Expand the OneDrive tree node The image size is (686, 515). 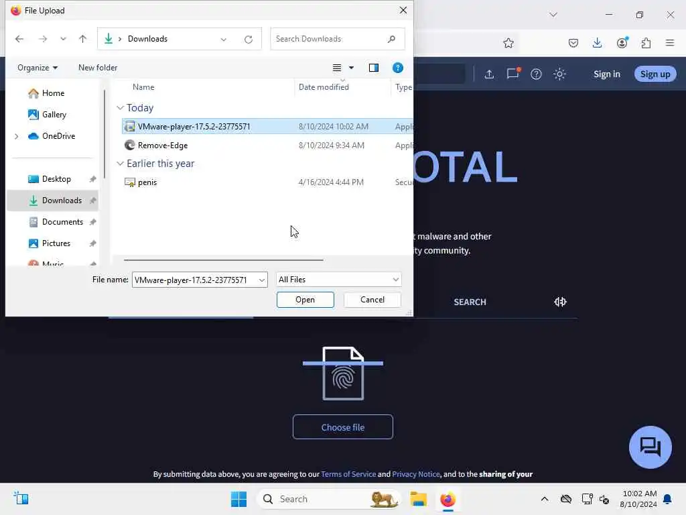17,136
